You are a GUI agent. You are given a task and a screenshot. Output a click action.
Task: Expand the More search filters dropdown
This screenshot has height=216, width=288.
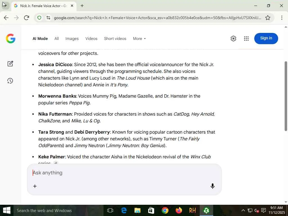(x=139, y=39)
